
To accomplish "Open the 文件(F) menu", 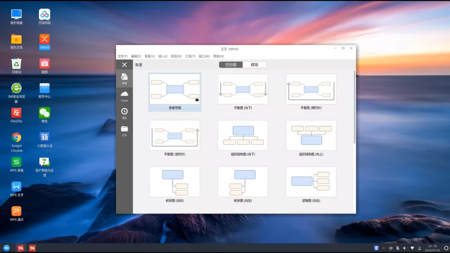I will pos(122,57).
